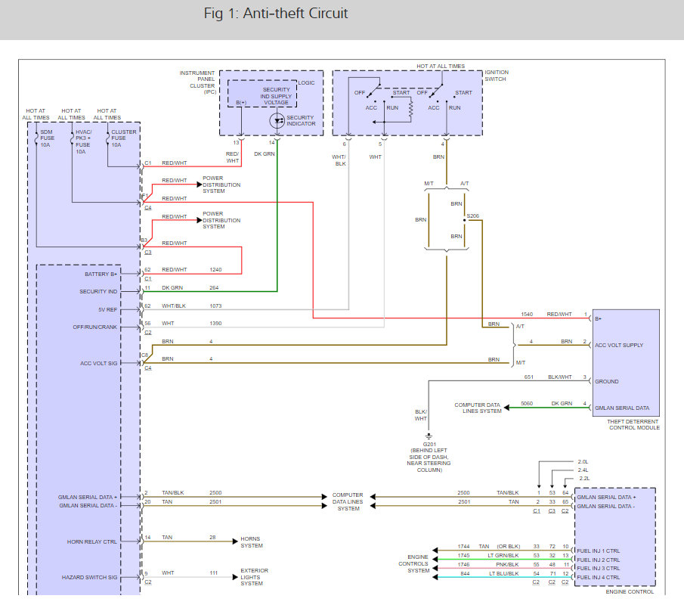This screenshot has width=684, height=608.
Task: Click 'HVAC/PK3+ FUSE 10A' label
Action: (83, 142)
